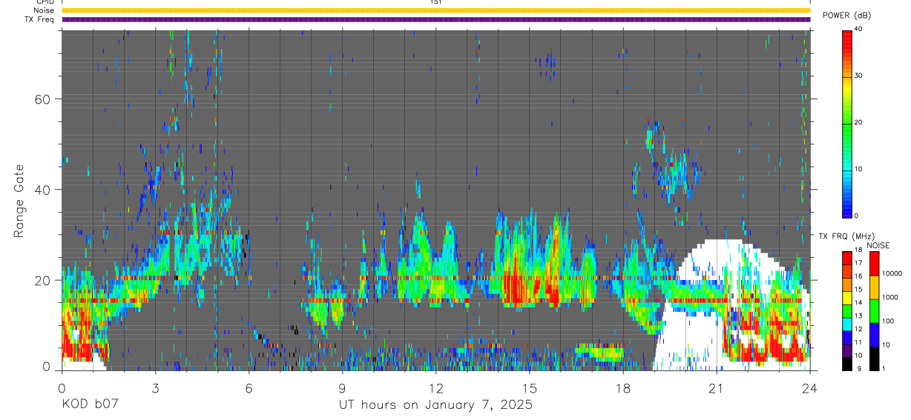Click the 10000 value on noise scale
The width and height of the screenshot is (911, 420).
point(893,273)
